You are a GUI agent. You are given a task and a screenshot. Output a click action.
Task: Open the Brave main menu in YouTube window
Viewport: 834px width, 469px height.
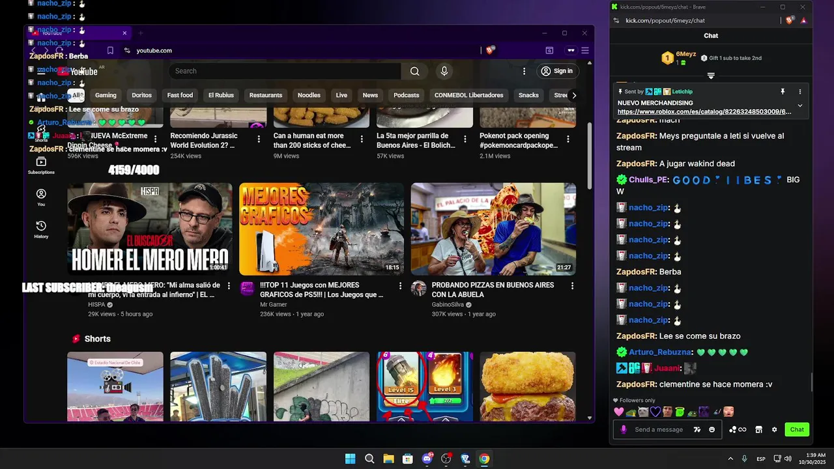pyautogui.click(x=585, y=50)
